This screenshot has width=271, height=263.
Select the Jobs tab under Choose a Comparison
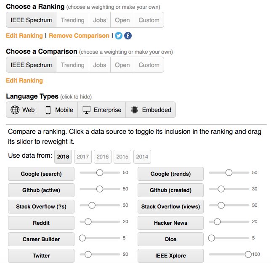pos(100,65)
